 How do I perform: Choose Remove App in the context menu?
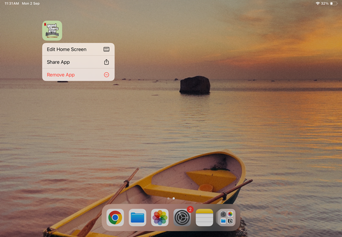(78, 75)
